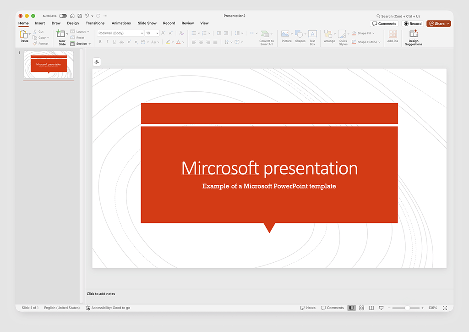Open the Shape Outline dropdown
The image size is (469, 332).
coord(366,42)
